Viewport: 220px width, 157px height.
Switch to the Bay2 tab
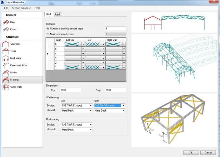[x=57, y=14]
